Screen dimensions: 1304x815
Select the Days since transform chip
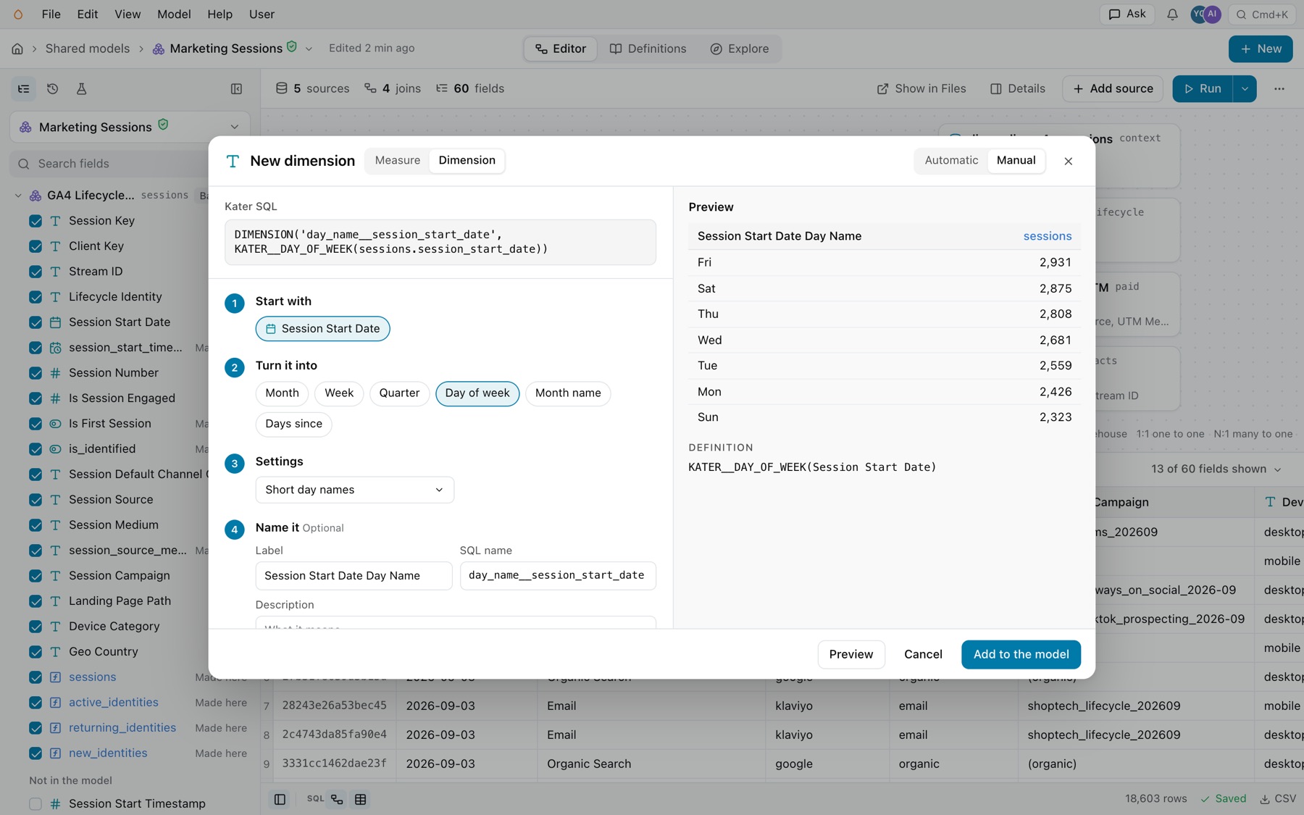click(x=293, y=424)
